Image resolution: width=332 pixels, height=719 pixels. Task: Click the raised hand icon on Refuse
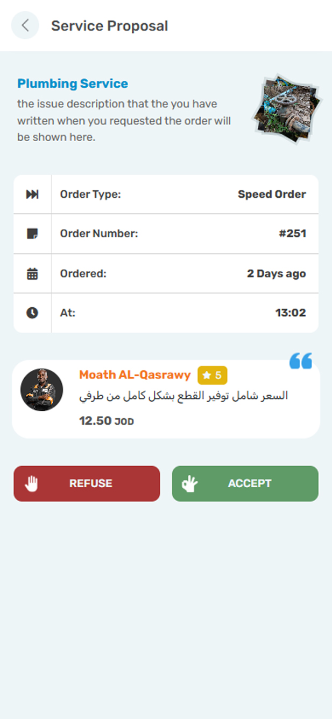32,483
